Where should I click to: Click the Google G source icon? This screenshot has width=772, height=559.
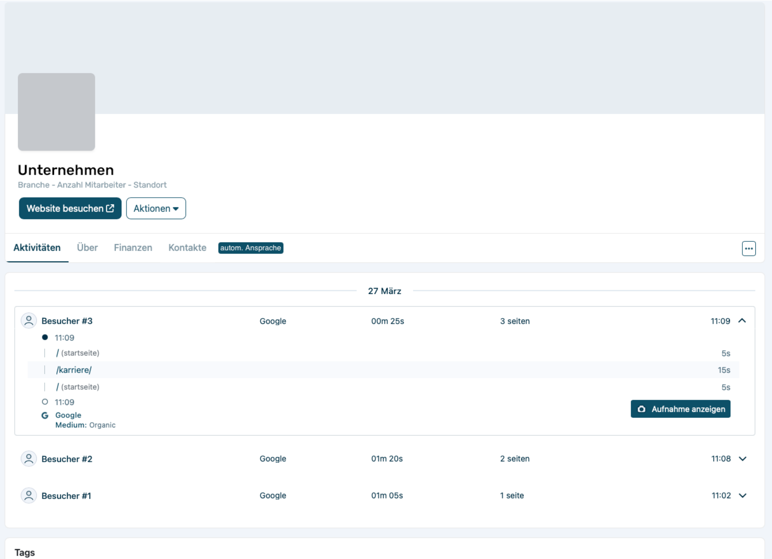(x=45, y=415)
